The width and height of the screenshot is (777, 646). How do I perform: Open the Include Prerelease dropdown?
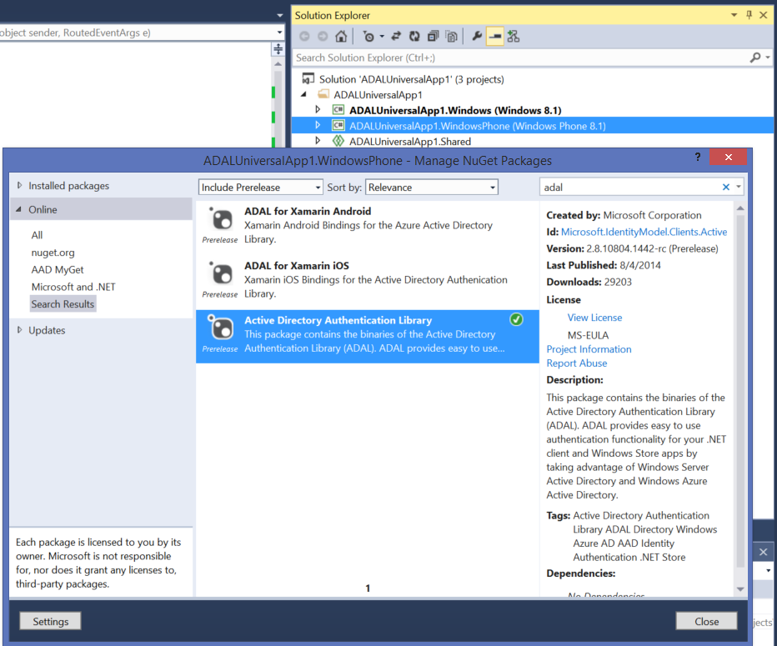coord(261,188)
